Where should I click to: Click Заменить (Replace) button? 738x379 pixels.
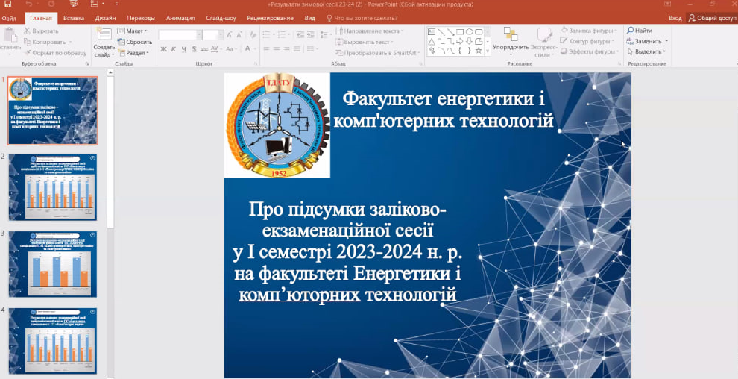647,42
